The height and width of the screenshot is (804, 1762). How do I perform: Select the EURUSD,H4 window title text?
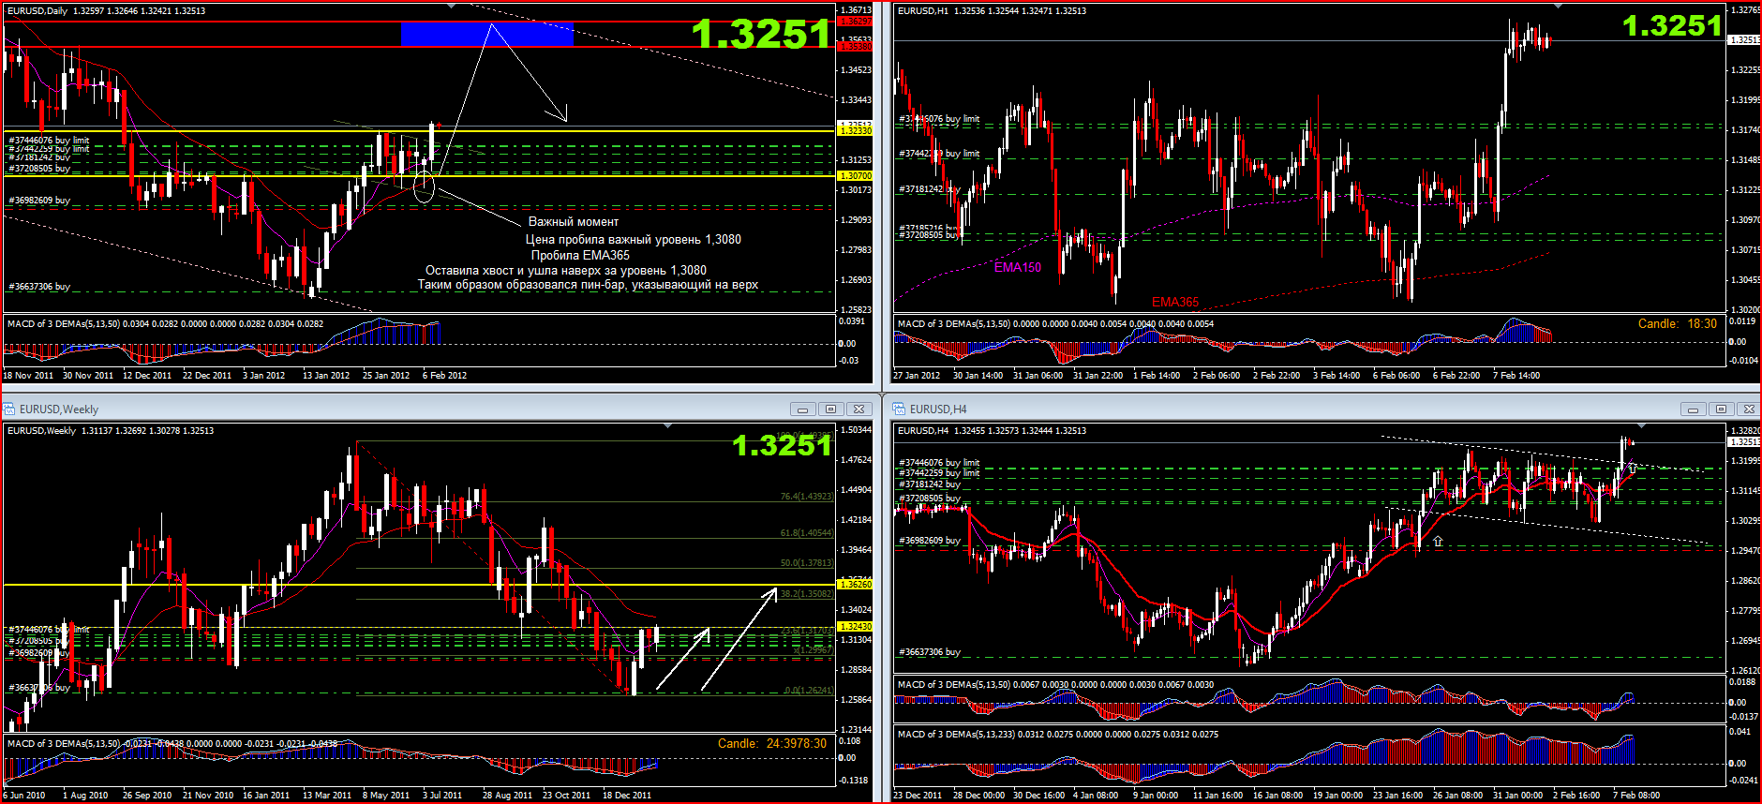coord(938,409)
